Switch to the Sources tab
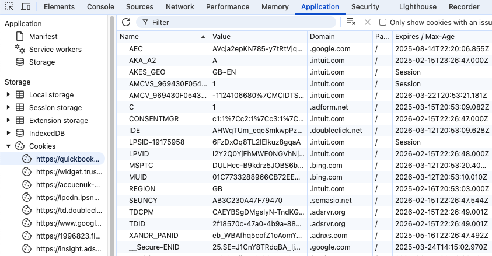 [x=139, y=7]
